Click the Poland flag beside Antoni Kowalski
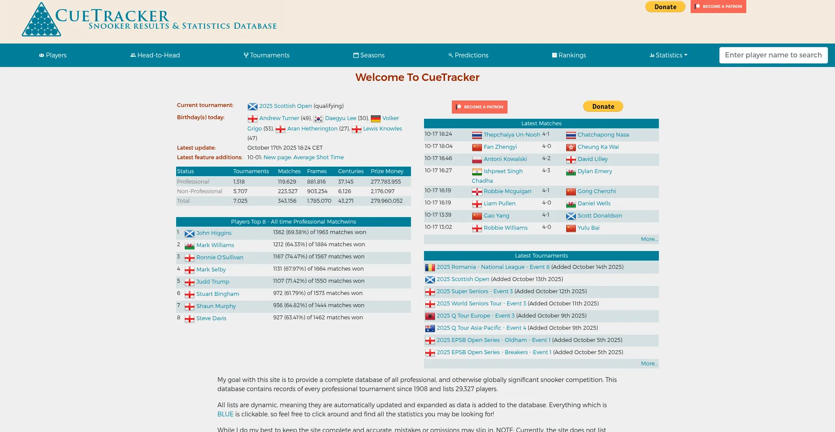This screenshot has width=835, height=432. point(477,160)
